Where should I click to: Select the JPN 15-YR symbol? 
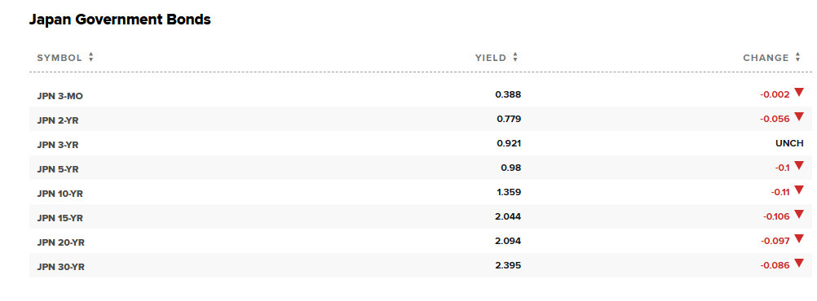click(60, 218)
